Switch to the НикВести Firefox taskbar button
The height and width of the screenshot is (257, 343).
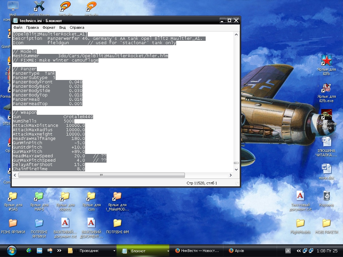pos(197,251)
